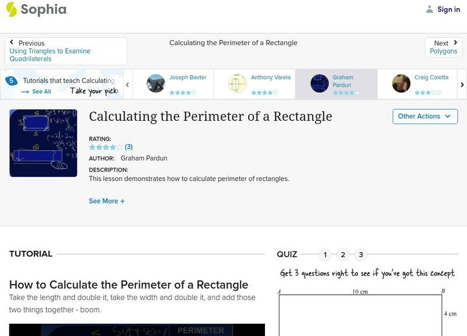This screenshot has width=467, height=336.
Task: Select Joseph Baxter's avatar thumbnail
Action: 156,83
